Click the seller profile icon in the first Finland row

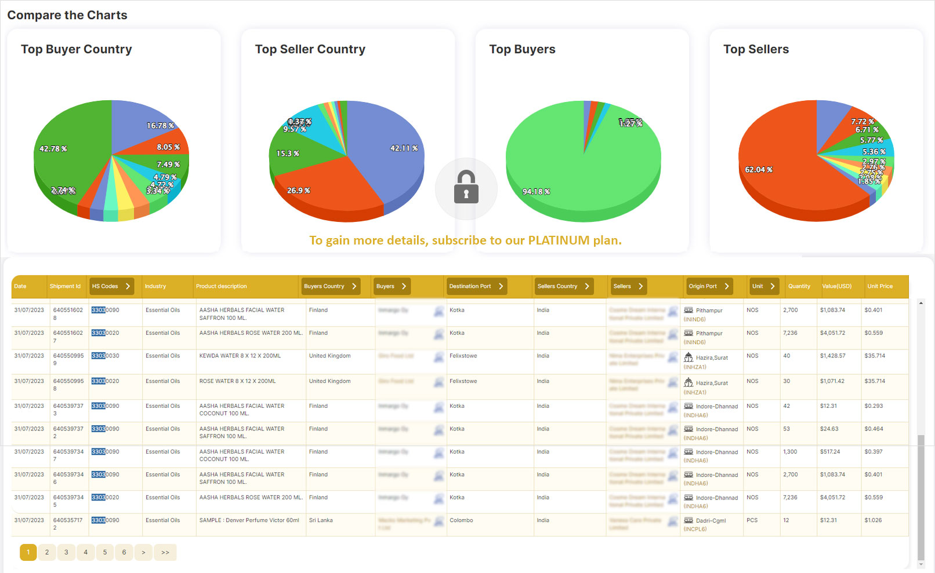click(672, 311)
